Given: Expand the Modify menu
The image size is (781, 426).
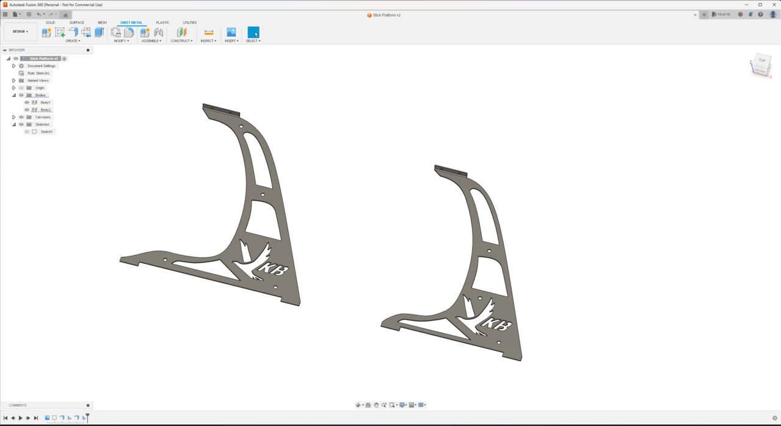Looking at the screenshot, I should [x=122, y=41].
